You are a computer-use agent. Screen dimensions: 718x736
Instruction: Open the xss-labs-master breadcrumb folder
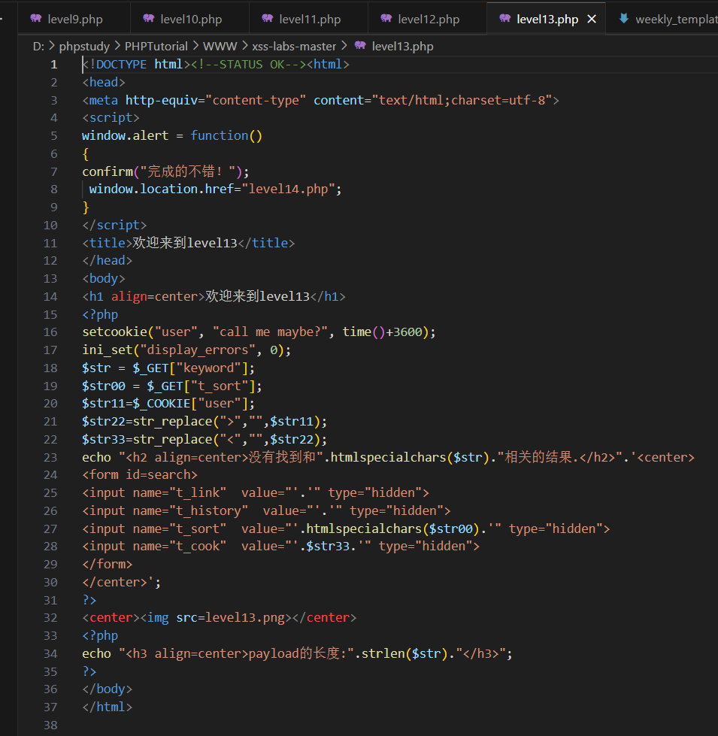pos(294,47)
